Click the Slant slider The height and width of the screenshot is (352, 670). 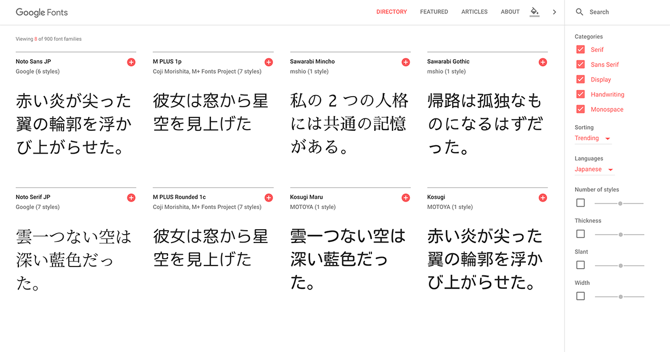[x=620, y=265]
